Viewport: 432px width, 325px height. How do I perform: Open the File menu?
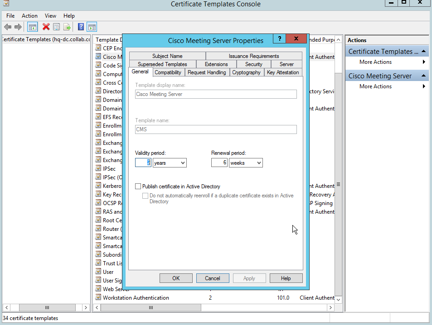(10, 16)
